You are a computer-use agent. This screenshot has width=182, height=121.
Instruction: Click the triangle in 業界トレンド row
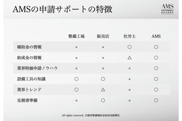pyautogui.click(x=103, y=90)
